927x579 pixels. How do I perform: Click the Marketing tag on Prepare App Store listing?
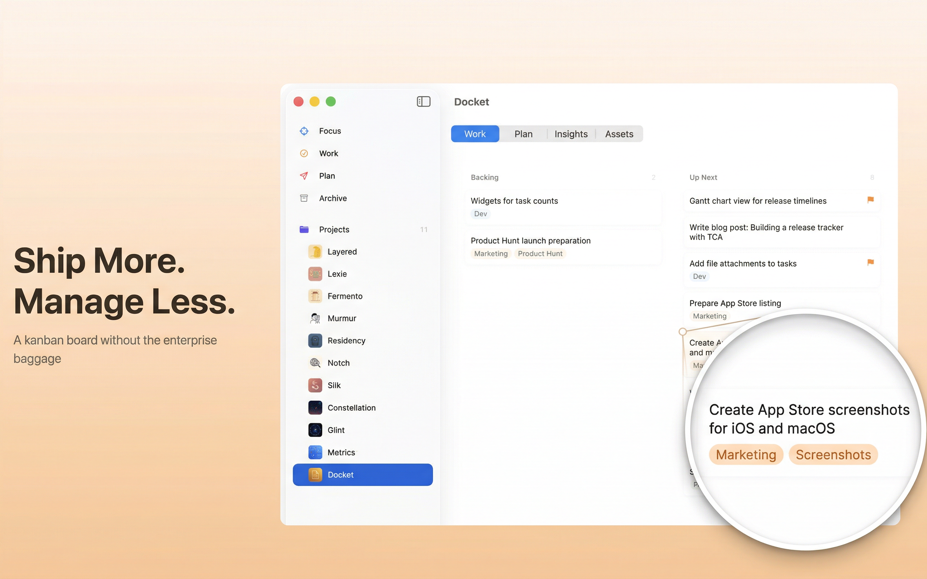(710, 316)
